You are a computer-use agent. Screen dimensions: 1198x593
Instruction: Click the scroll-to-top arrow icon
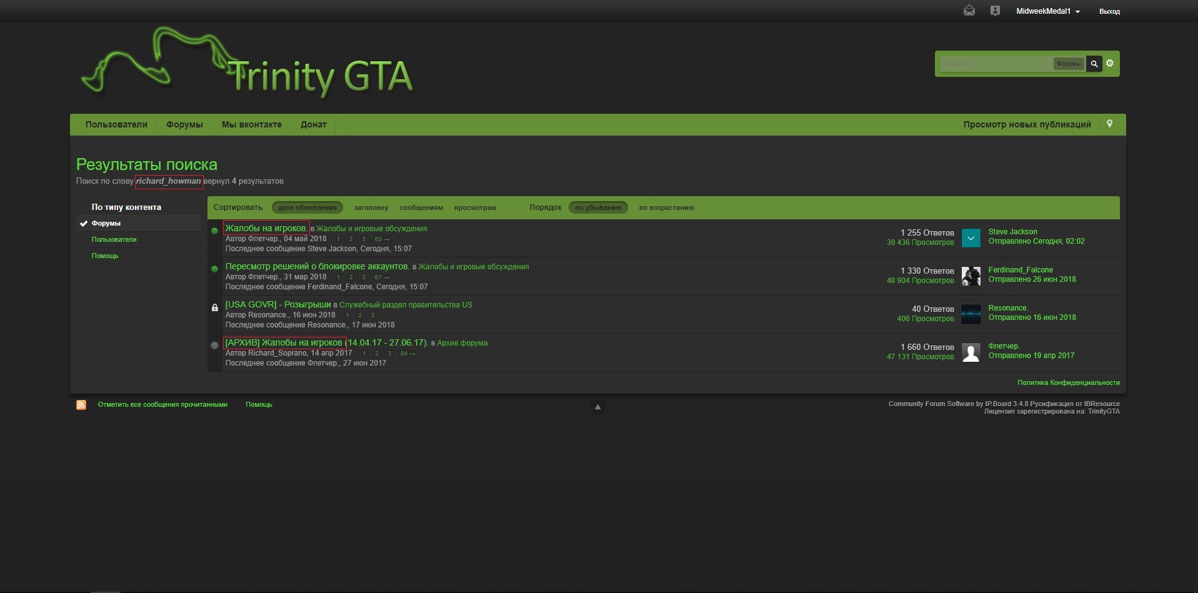597,407
